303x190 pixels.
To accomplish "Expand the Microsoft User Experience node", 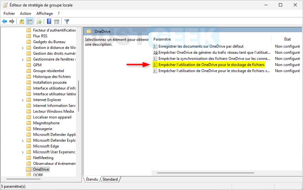I will coord(23,152).
